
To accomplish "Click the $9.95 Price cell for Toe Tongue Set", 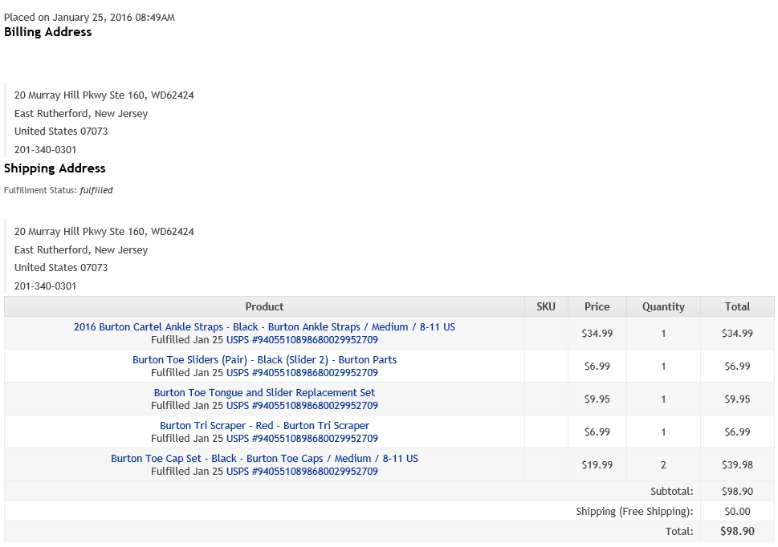I will pos(597,399).
